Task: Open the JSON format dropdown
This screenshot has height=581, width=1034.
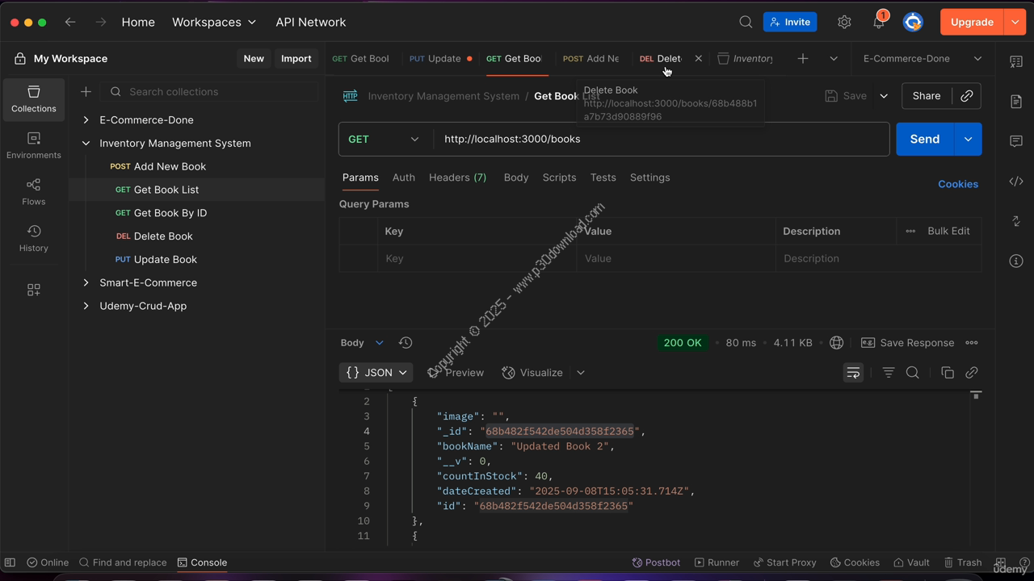Action: coord(376,373)
